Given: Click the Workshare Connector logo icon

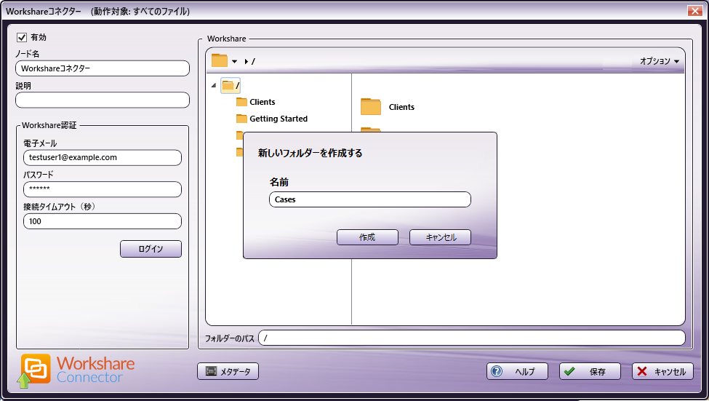Looking at the screenshot, I should pos(35,370).
